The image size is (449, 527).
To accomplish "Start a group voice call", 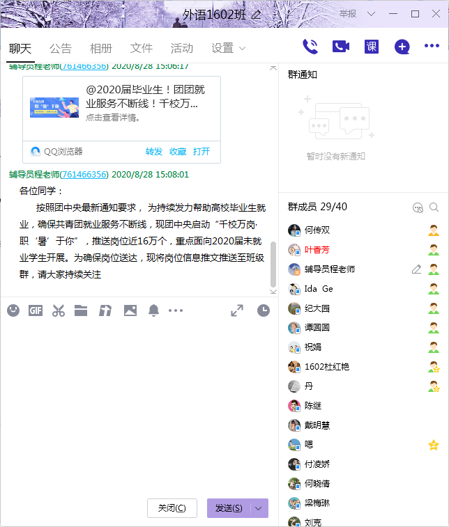I will click(310, 47).
